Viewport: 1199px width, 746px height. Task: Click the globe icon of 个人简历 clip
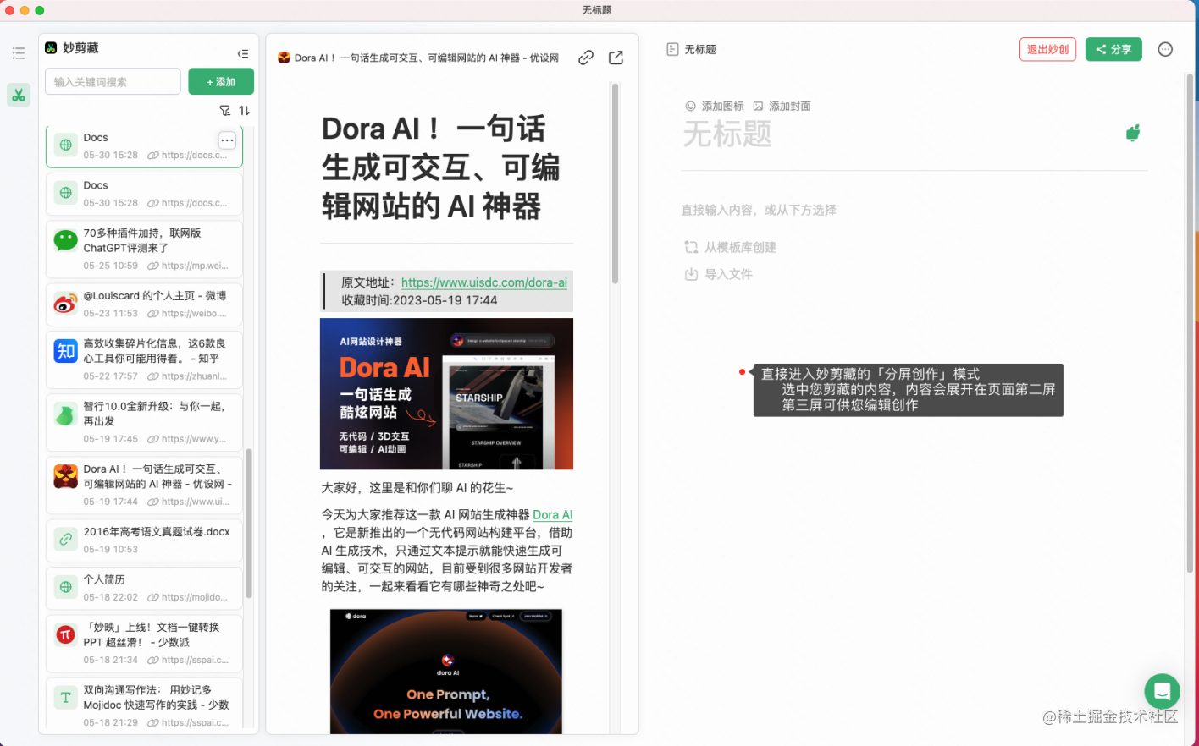[x=66, y=587]
